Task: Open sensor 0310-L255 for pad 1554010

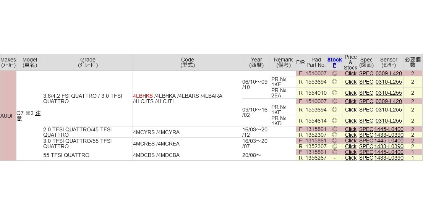Action: [389, 93]
